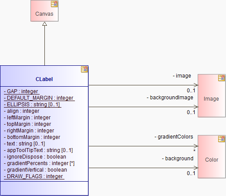This screenshot has height=196, width=226.
Task: Select the GAP : integer attribute
Action: point(22,91)
